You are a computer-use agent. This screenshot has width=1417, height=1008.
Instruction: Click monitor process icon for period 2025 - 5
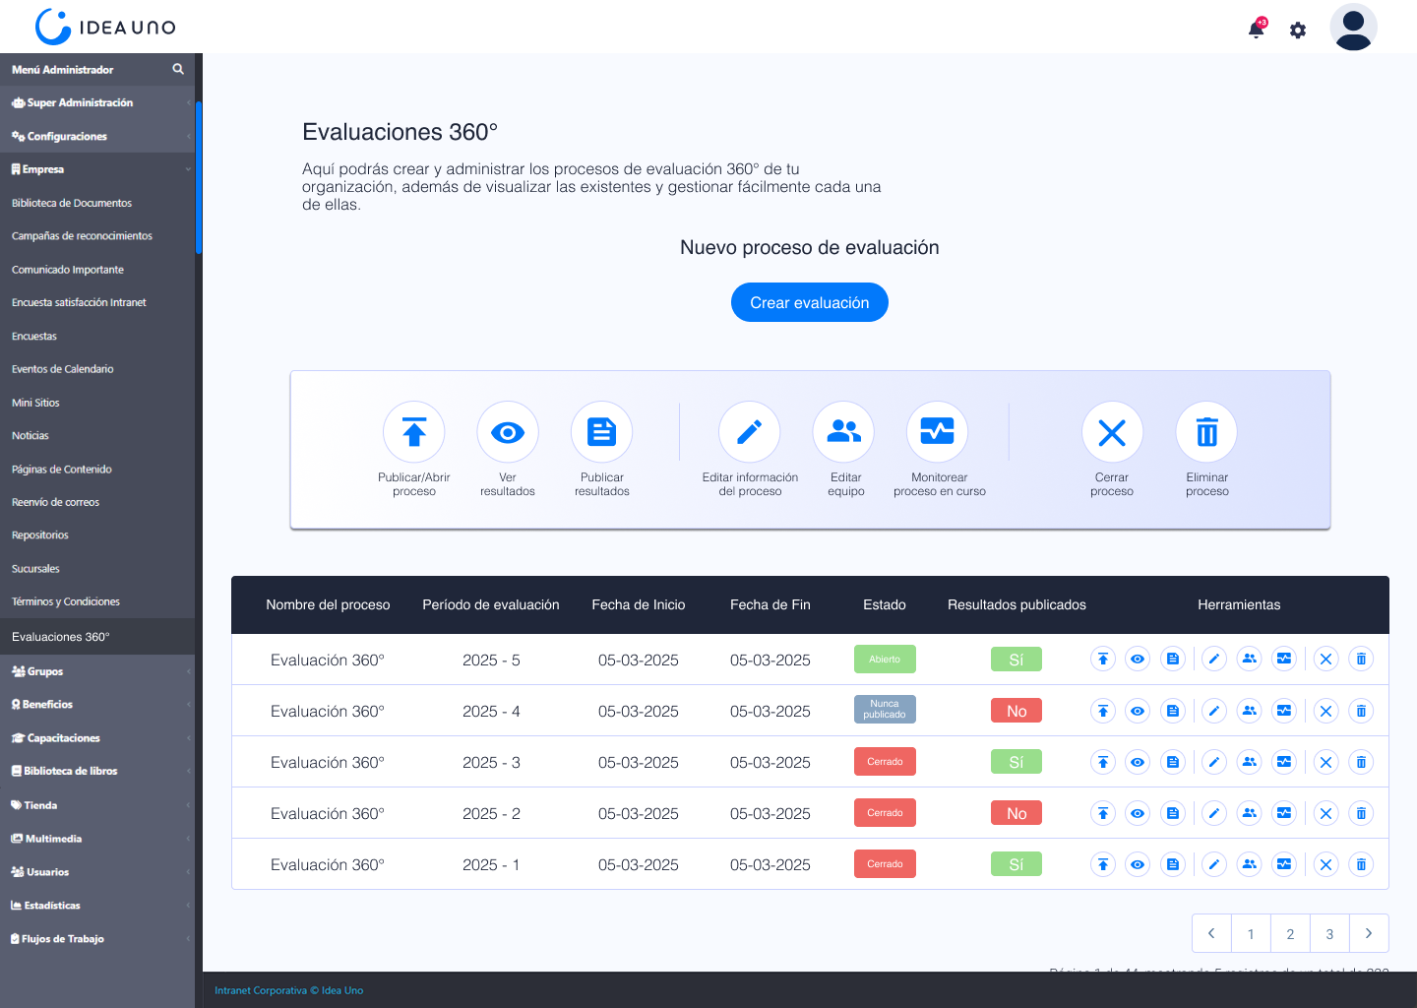click(1284, 660)
